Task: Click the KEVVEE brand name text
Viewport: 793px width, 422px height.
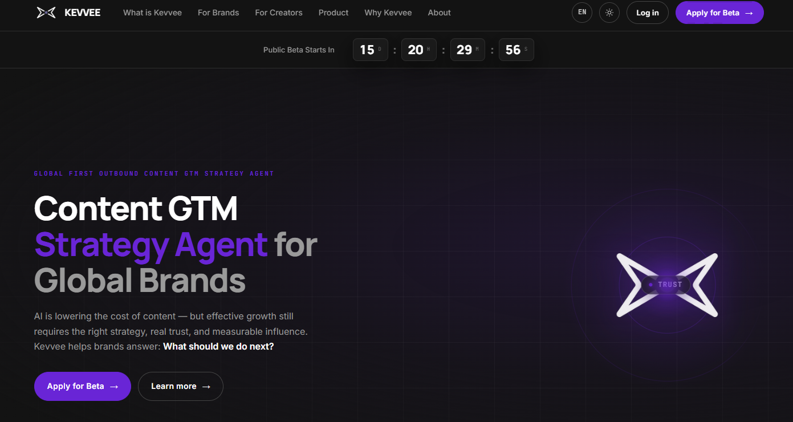Action: click(x=83, y=13)
